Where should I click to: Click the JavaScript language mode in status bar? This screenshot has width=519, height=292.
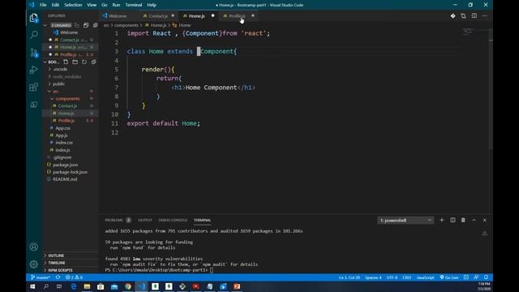coord(425,277)
